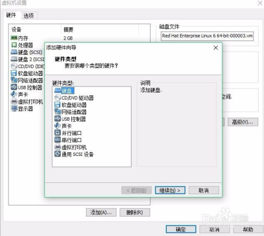Cancel the add hardware wizard with 取消

point(204,190)
